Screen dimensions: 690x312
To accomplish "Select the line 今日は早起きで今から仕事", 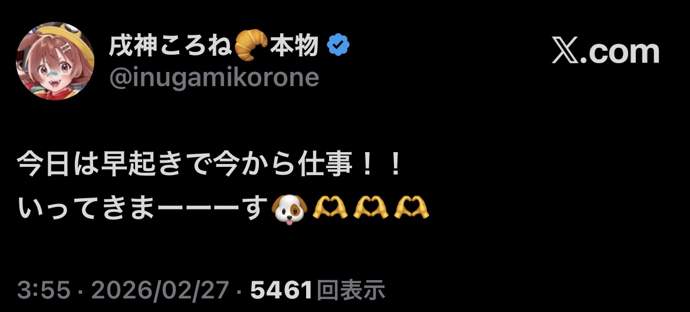I will tap(185, 166).
